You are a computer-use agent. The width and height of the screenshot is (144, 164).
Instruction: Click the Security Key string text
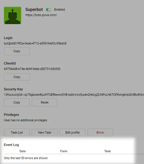coord(74,95)
